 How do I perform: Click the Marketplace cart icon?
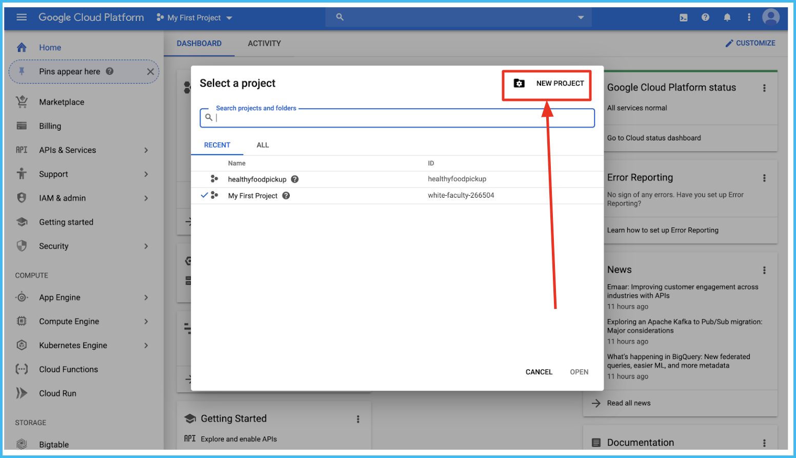(x=22, y=102)
